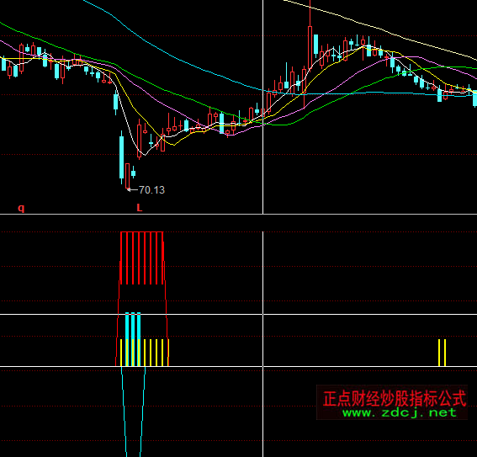
Task: Click the cyan V-shaped line below the zero axis
Action: 133,412
